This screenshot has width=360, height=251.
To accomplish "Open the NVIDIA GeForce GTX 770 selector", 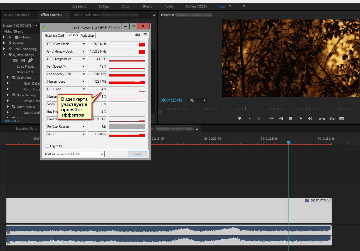I will (74, 154).
